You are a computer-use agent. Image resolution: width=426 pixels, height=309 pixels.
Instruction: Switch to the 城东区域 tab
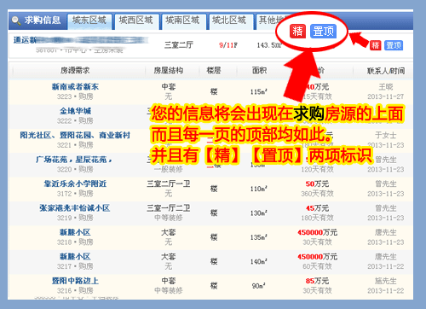tap(89, 20)
